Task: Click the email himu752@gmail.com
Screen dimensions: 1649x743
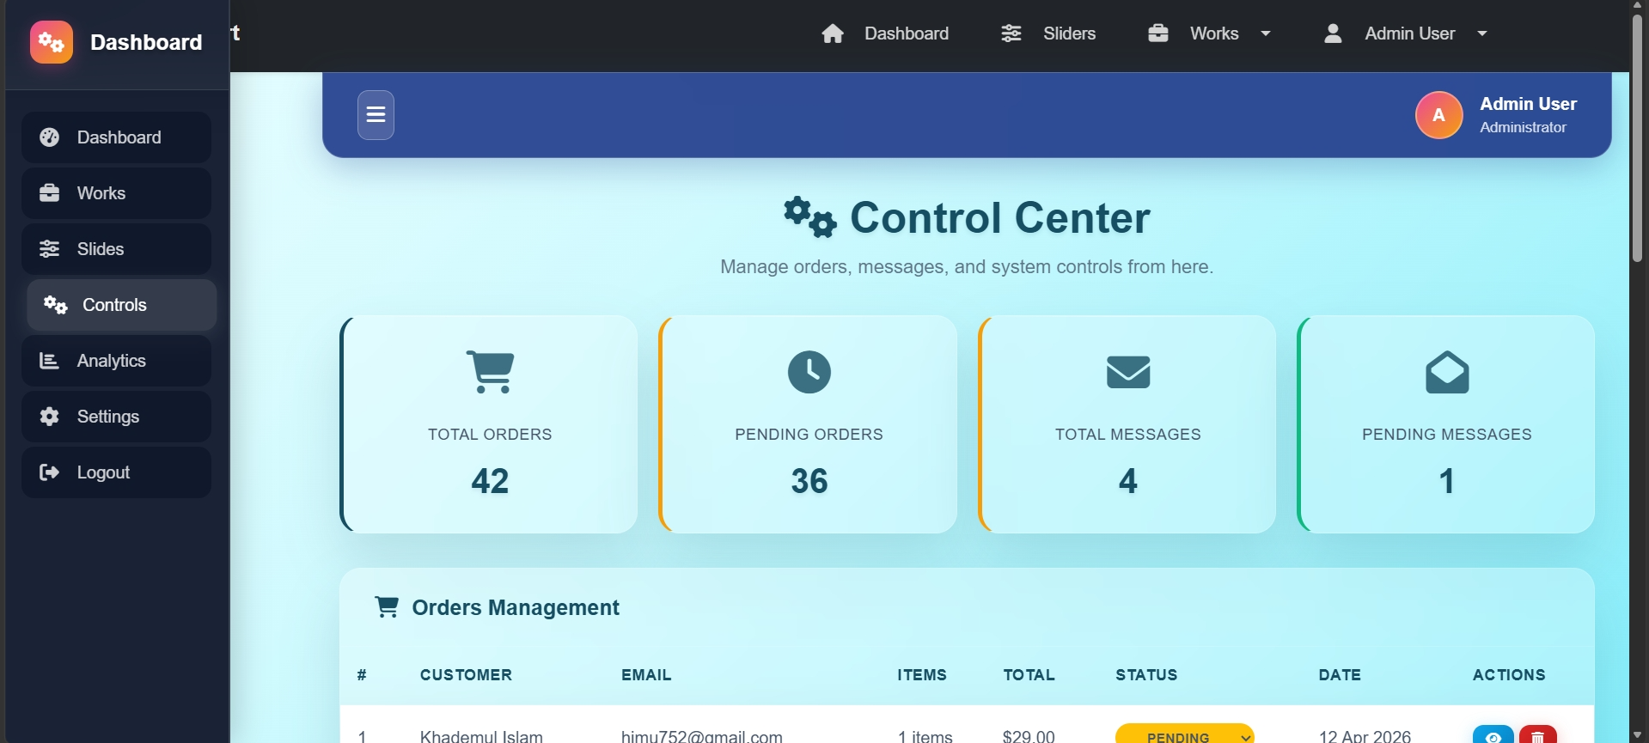Action: [702, 736]
